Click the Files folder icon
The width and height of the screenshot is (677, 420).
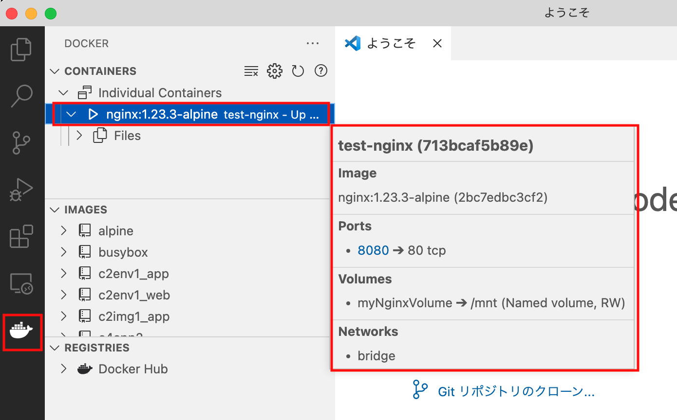[x=100, y=136]
